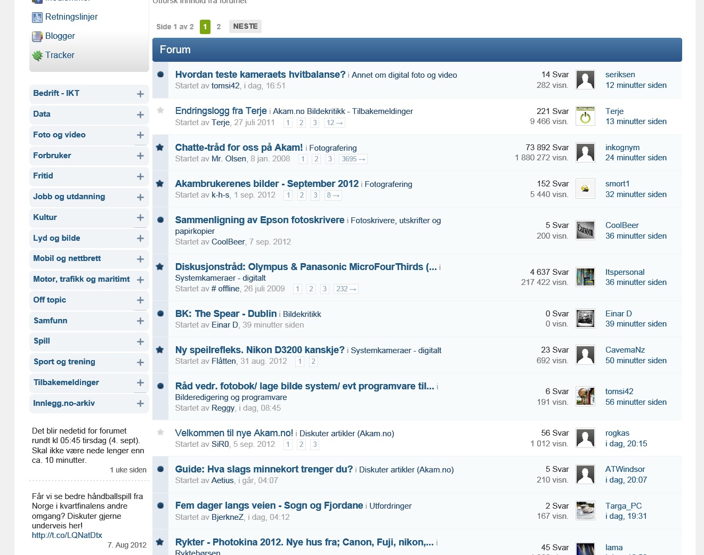Click star icon beside Diskusjonstråd Olympus & Panasonic
This screenshot has width=704, height=555.
[x=160, y=266]
